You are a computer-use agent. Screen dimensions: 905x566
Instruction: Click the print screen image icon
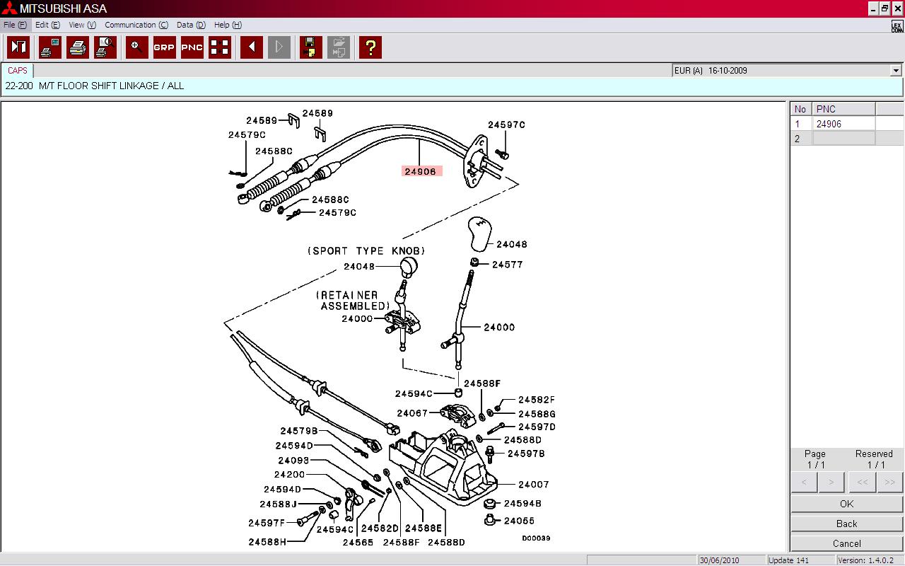tap(50, 47)
